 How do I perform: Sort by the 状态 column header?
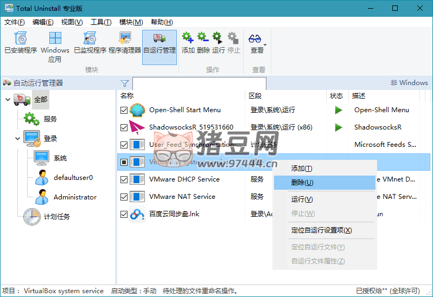[338, 96]
